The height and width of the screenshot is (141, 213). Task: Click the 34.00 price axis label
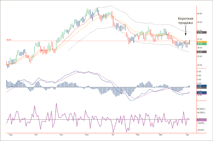[x=200, y=65]
